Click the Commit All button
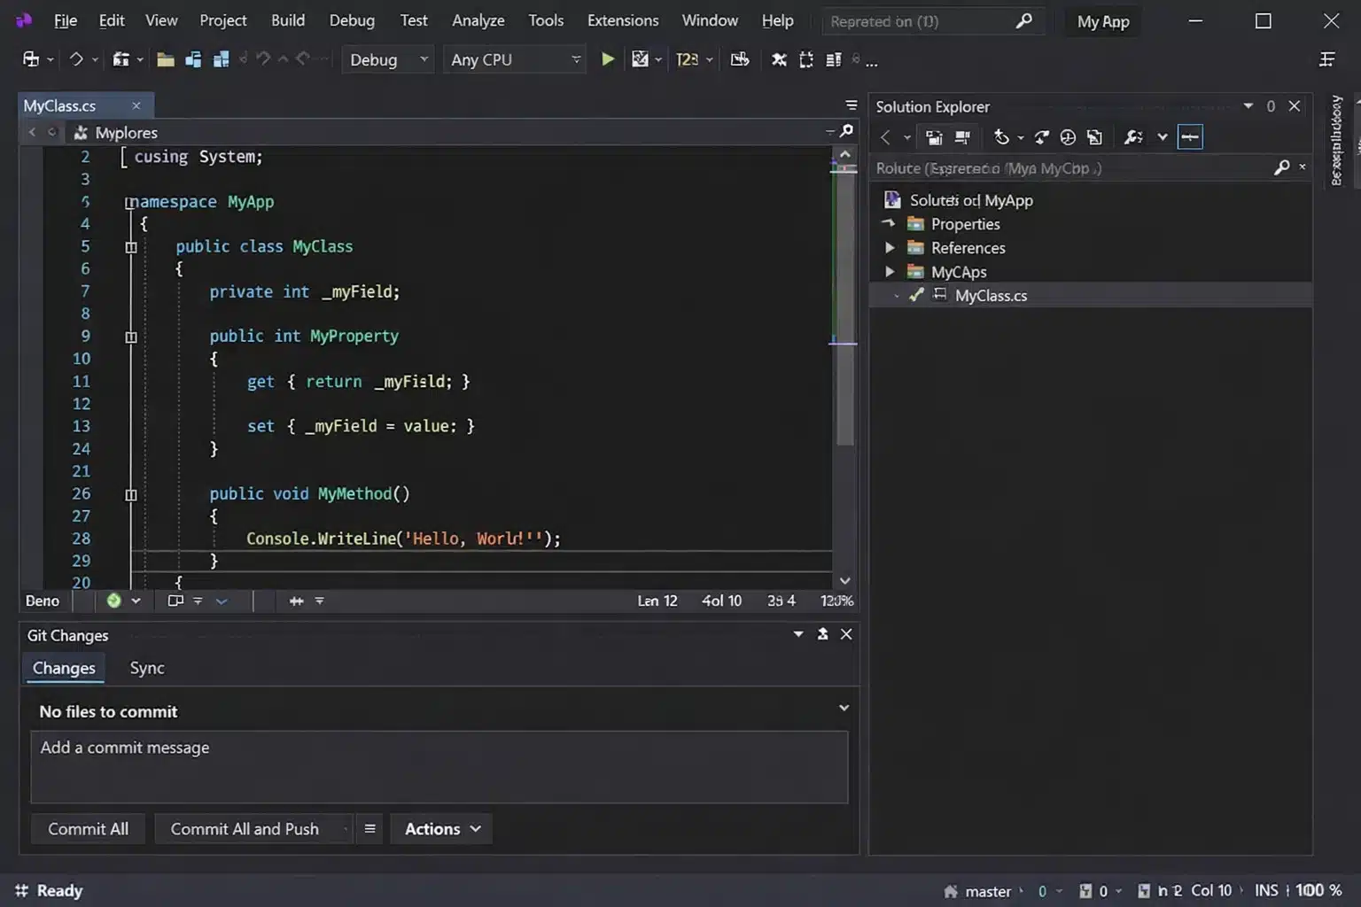 (x=88, y=828)
